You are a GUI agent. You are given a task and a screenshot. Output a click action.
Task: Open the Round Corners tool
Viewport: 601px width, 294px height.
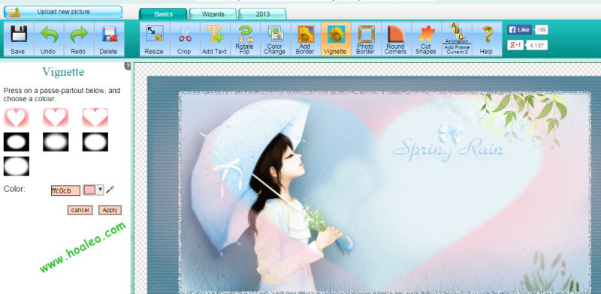click(x=396, y=39)
